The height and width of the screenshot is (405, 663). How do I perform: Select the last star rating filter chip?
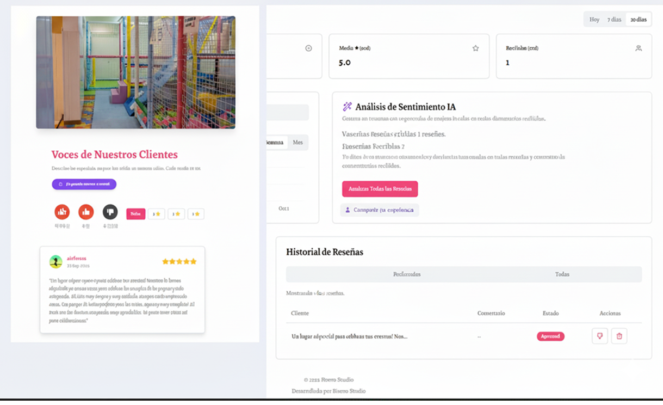196,214
